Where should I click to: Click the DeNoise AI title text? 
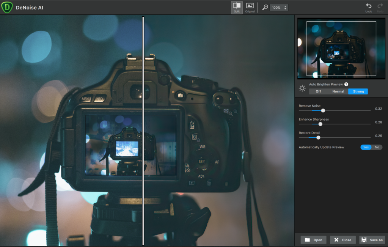(30, 8)
